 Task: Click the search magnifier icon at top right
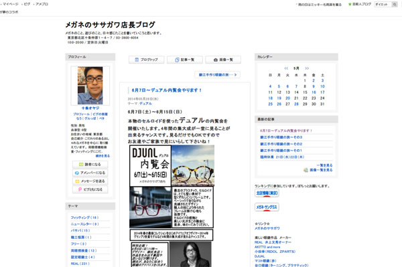[395, 5]
